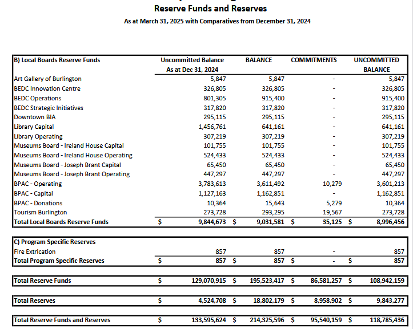
Task: Click the 10,279 commitment for BPAC Operating
Action: [332, 184]
